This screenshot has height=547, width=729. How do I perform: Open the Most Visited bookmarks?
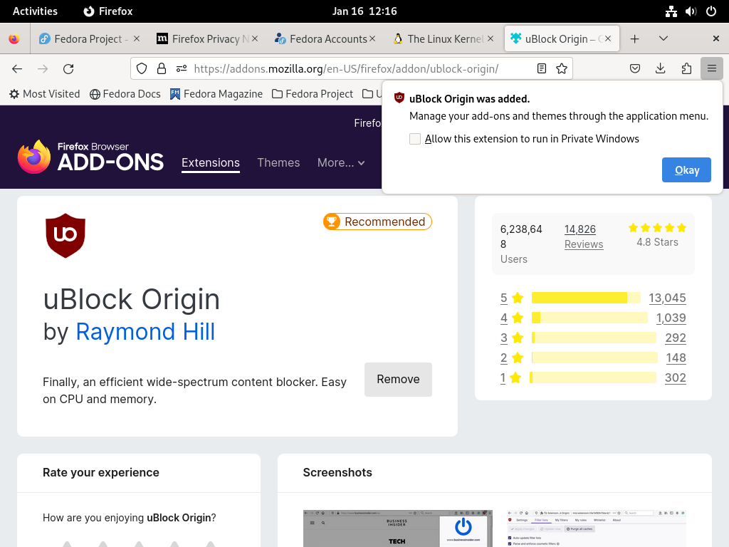click(x=45, y=94)
